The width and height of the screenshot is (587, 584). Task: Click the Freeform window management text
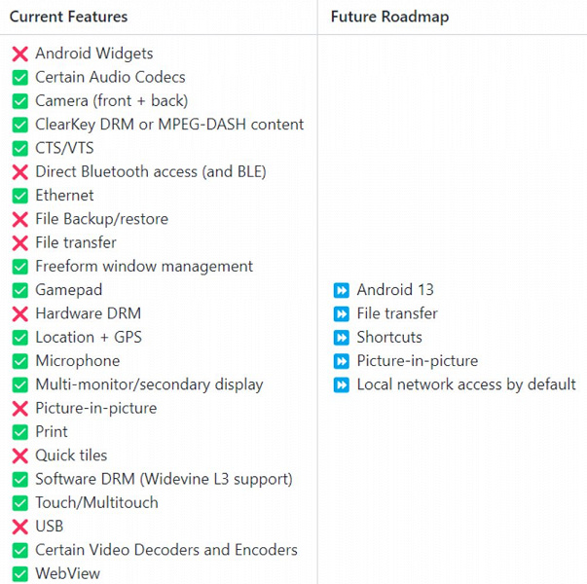144,267
